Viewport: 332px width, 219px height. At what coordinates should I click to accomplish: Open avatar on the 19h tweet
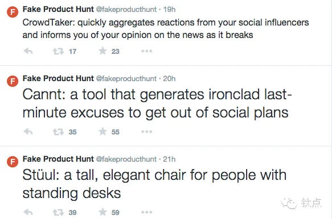coord(13,12)
